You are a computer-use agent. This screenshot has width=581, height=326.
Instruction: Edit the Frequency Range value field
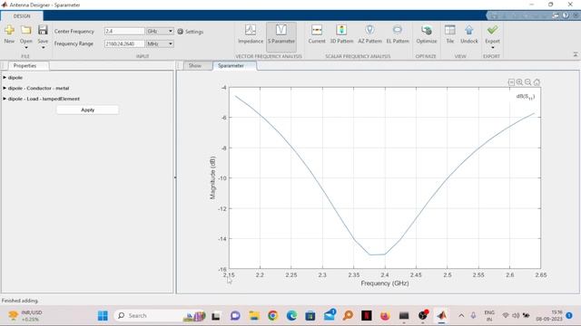tap(124, 44)
